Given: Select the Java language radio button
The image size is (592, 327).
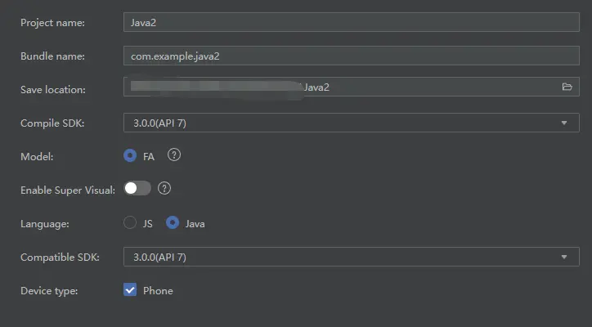Looking at the screenshot, I should coord(173,222).
